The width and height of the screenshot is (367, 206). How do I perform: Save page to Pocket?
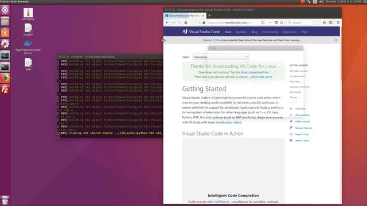[276, 22]
